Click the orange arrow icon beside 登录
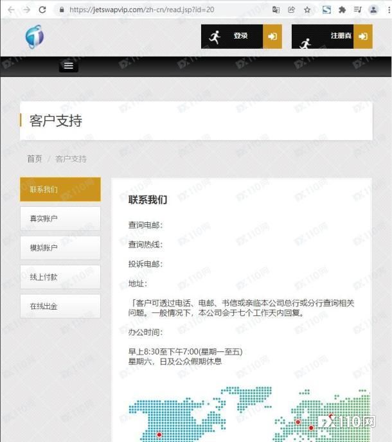 (272, 37)
